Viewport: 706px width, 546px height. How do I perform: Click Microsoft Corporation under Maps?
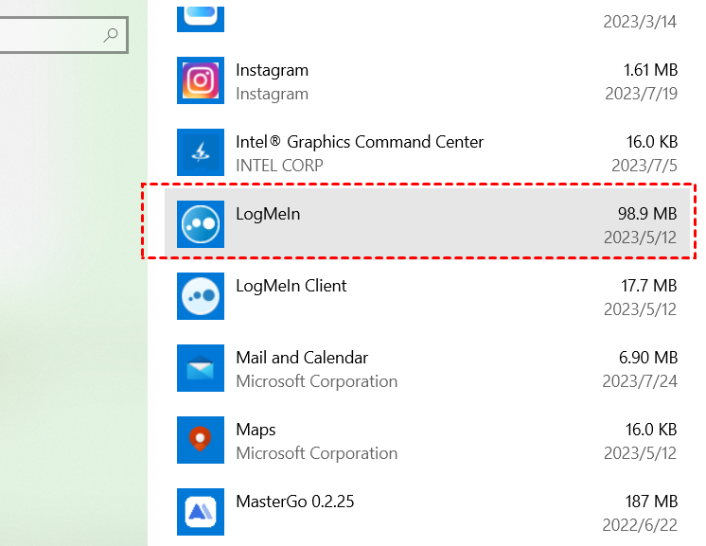point(316,453)
